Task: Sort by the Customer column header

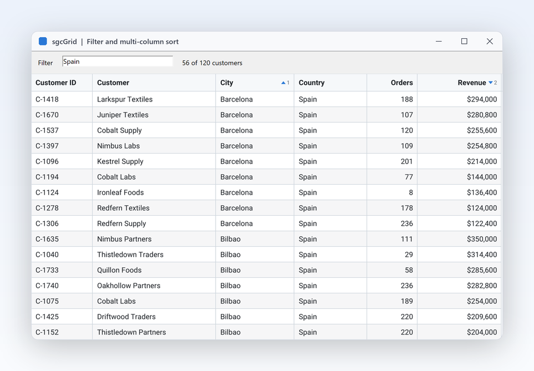Action: point(154,83)
